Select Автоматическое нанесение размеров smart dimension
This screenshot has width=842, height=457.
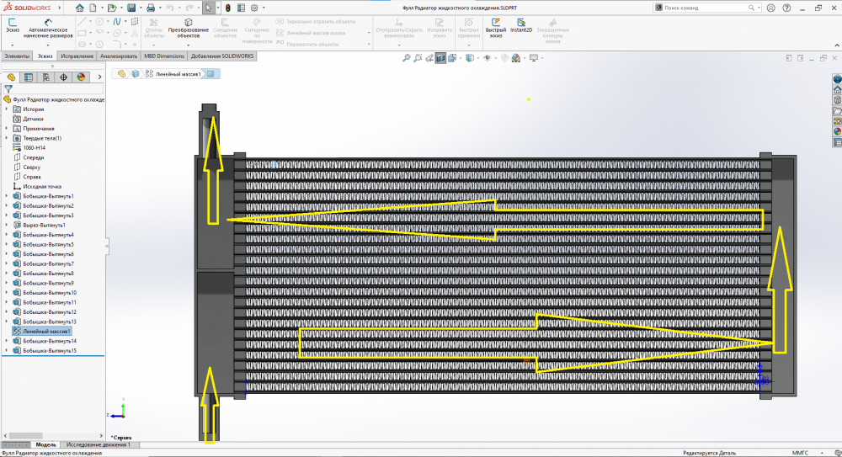tap(48, 29)
